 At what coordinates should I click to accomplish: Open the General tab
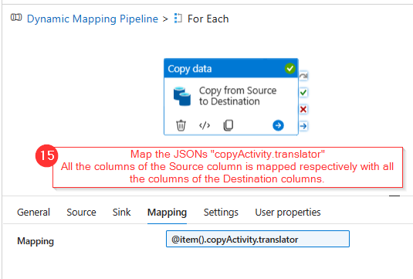click(x=33, y=213)
